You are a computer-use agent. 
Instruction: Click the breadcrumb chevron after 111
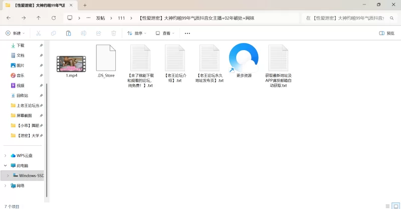point(131,18)
